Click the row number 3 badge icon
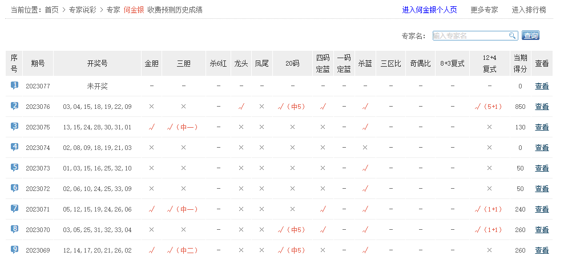The height and width of the screenshot is (260, 564). coord(14,127)
